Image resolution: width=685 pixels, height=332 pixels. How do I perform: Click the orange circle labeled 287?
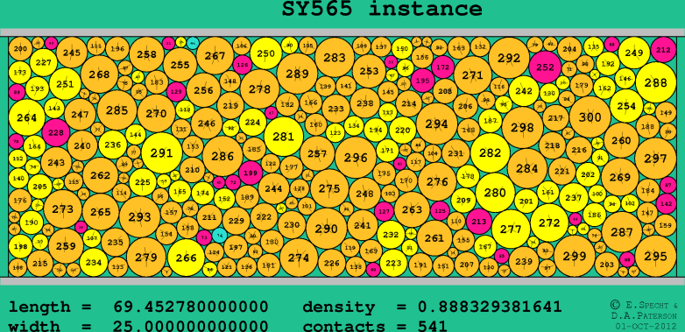(622, 232)
